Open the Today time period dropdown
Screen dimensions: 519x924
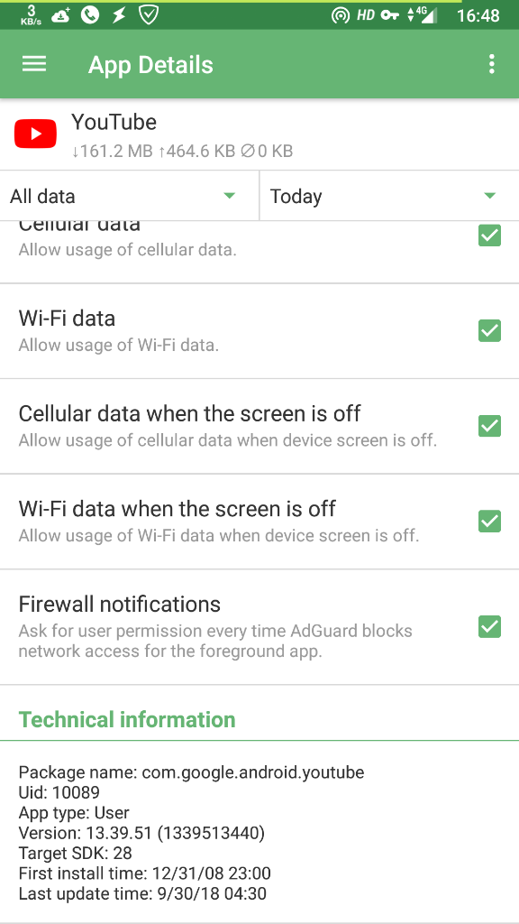tap(387, 196)
